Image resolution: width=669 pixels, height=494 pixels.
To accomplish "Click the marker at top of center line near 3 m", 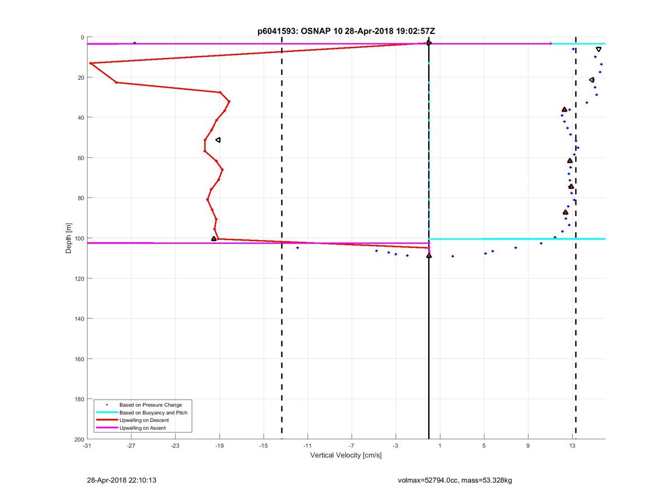I will point(429,43).
